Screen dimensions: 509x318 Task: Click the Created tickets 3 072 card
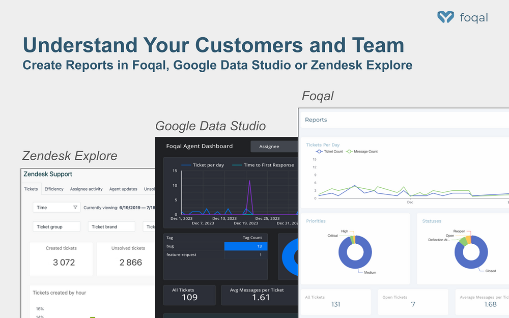pos(61,259)
